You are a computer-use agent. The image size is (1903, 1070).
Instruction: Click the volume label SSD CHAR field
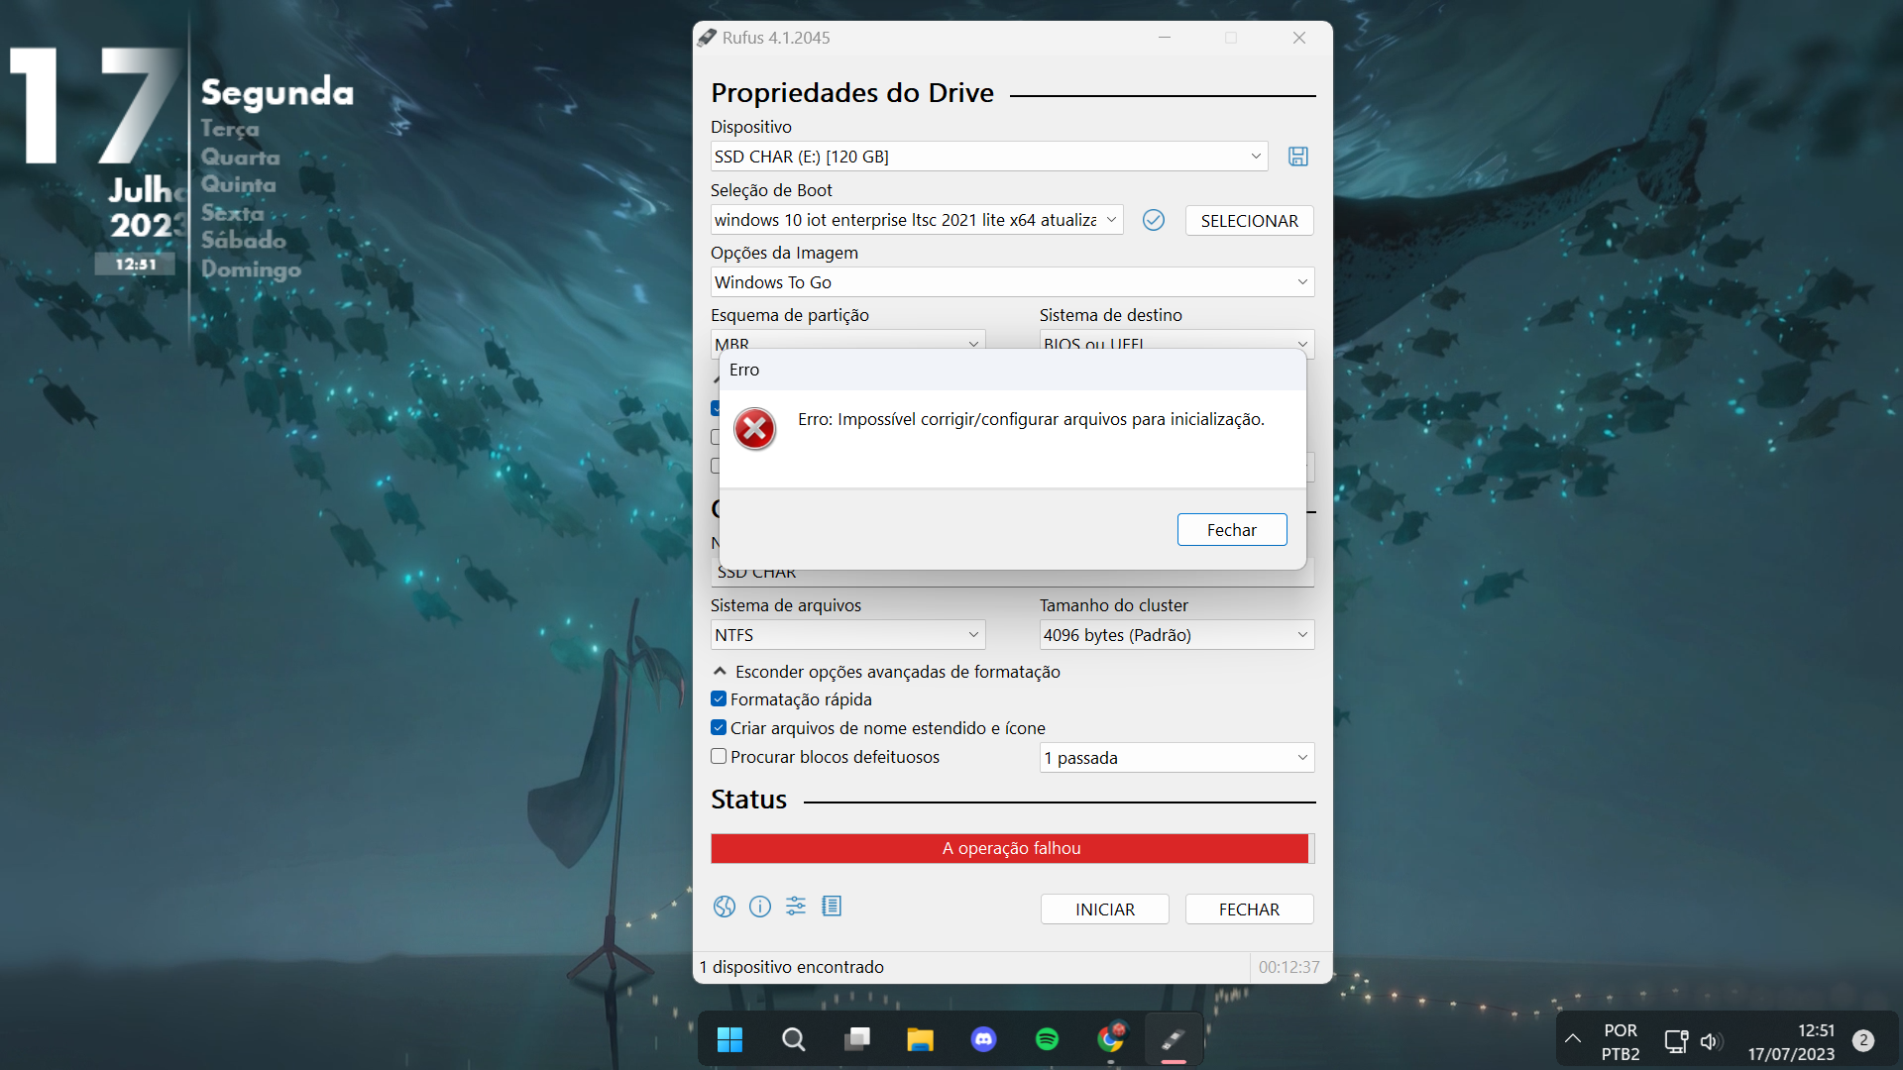(x=1012, y=577)
